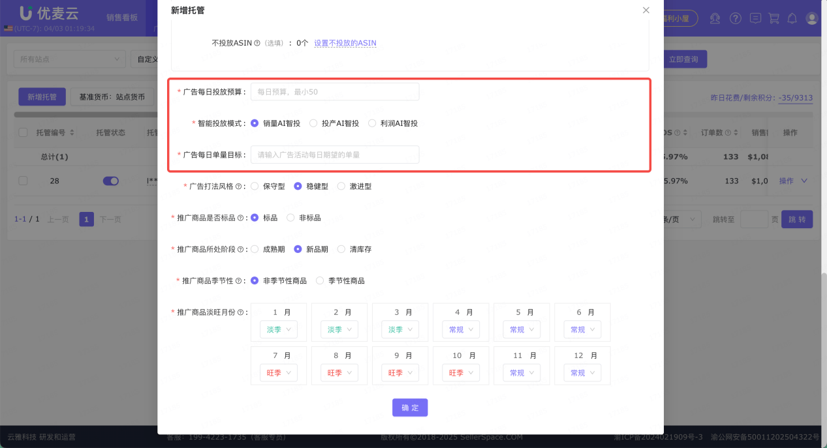Click the -35/9313 points link

pos(796,98)
